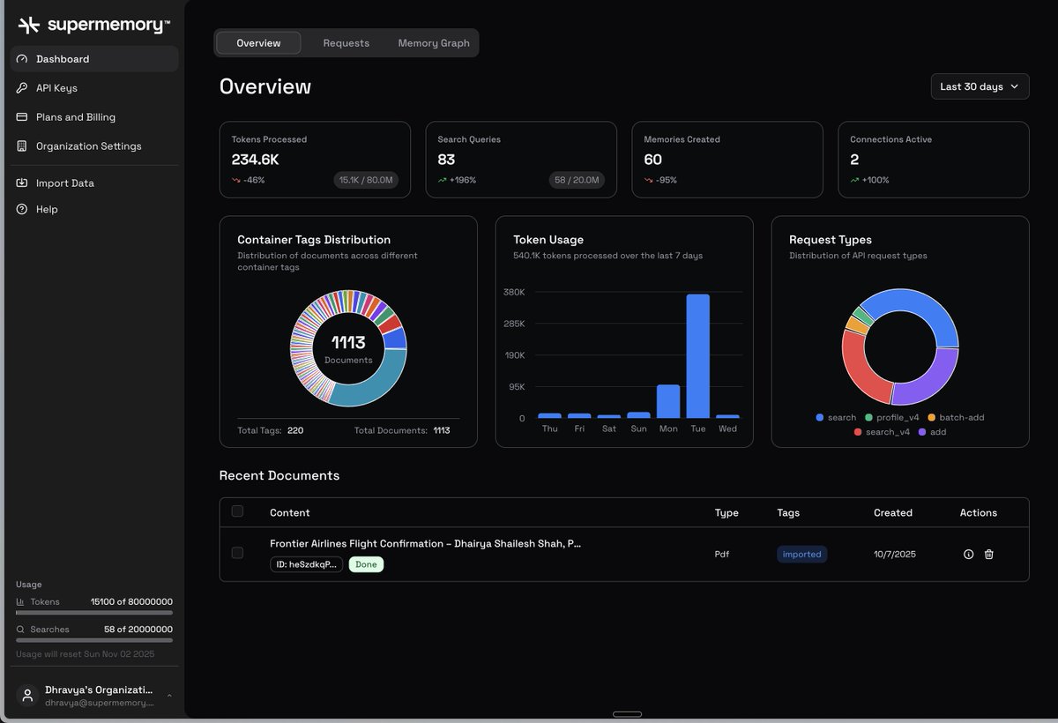Screen dimensions: 1058x723
Task: Click the Help question mark icon
Action: [x=22, y=209]
